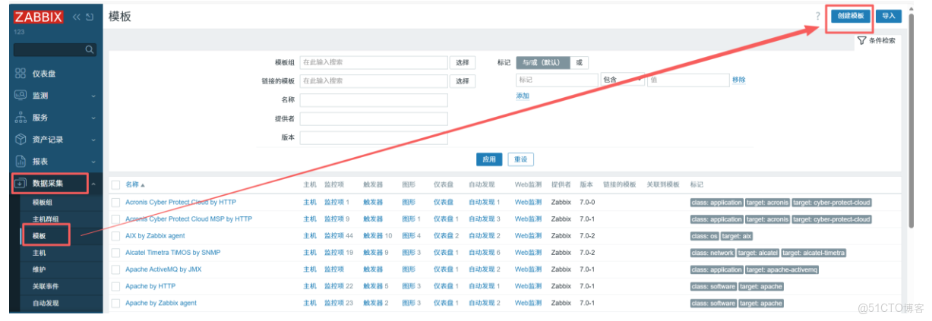Tick the checkbox for AIX by Zabbix agent
This screenshot has height=321, width=932.
115,236
